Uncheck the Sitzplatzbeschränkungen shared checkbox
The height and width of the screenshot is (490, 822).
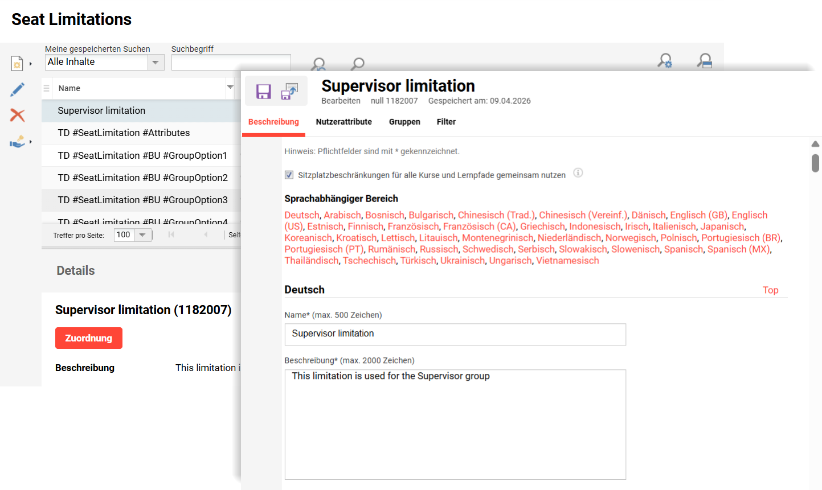(289, 175)
